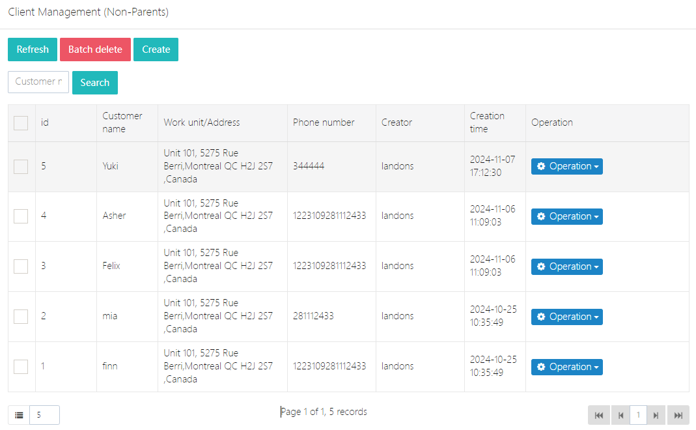
Task: Focus the Customer name search field
Action: (38, 82)
